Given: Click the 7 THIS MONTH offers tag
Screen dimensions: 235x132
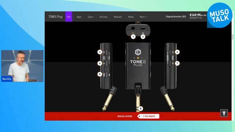Looking at the screenshot, I should pos(148,116).
